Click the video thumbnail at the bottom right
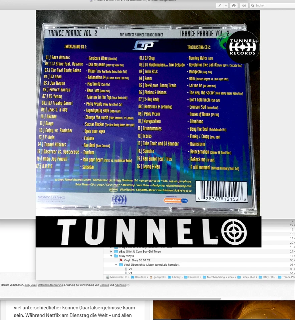295x320 pixels. (x=224, y=310)
